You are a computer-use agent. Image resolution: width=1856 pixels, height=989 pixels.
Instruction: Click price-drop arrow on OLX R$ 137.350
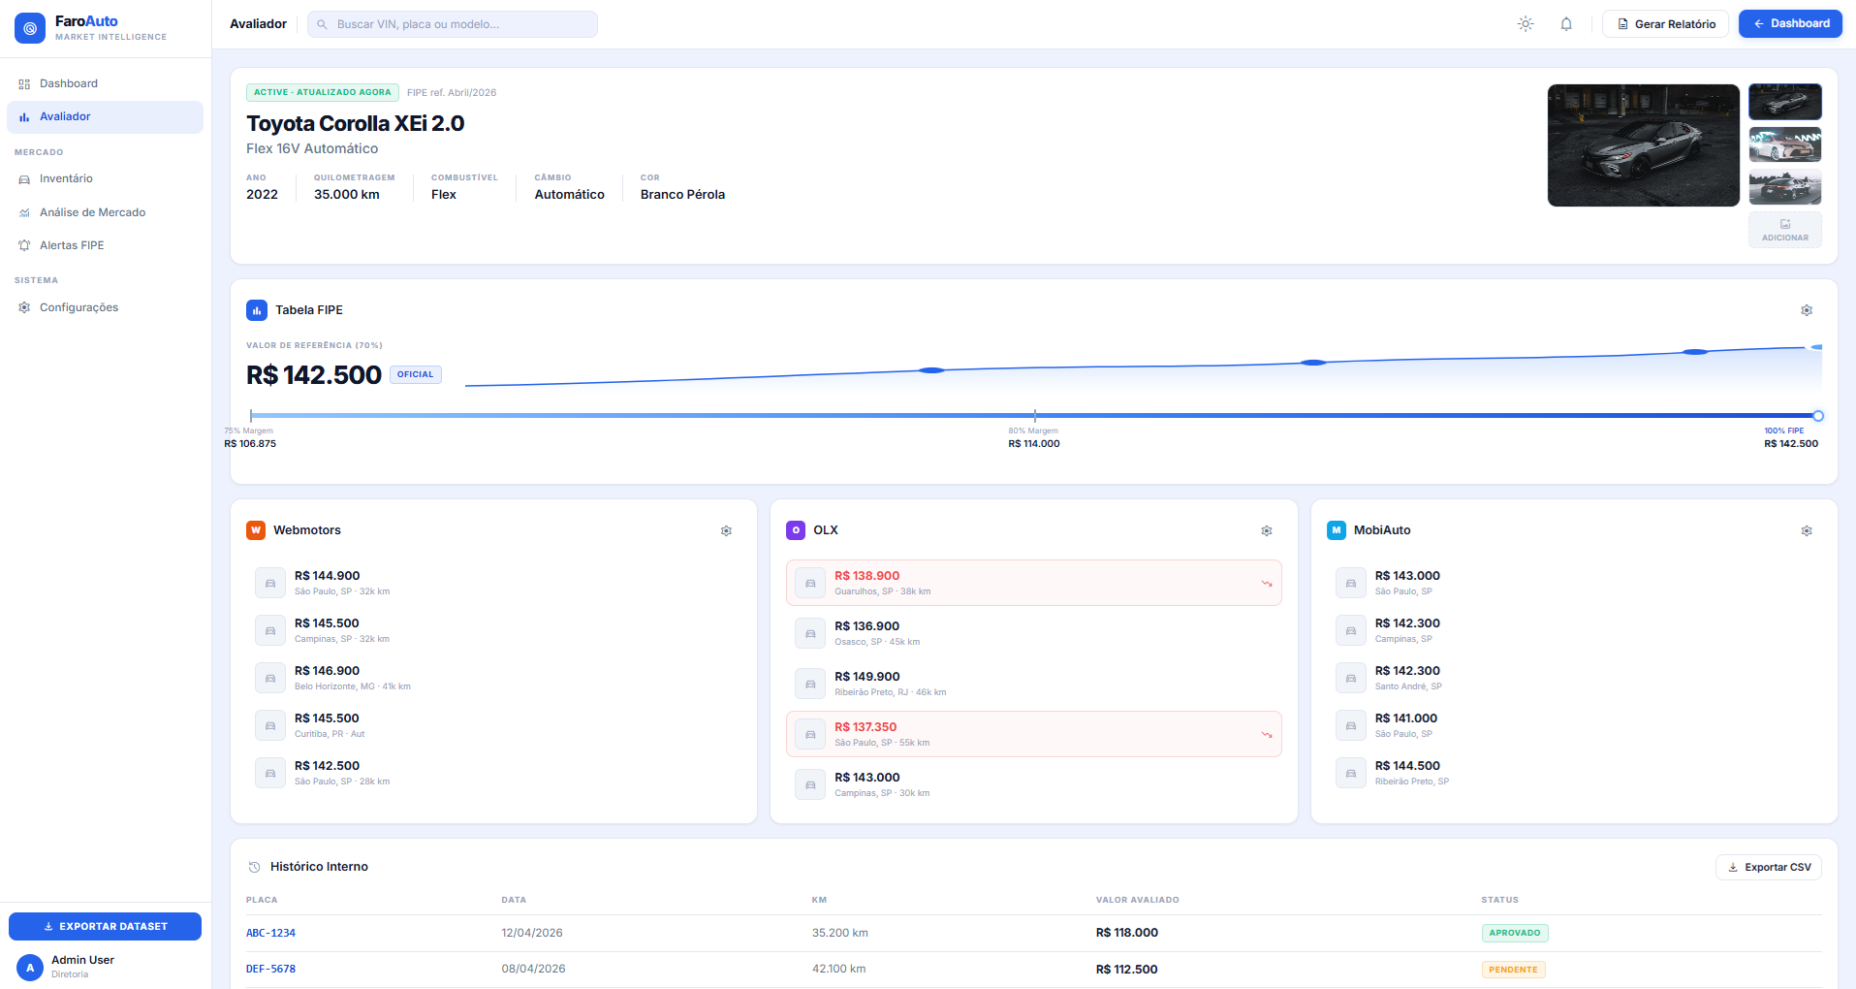click(x=1266, y=735)
